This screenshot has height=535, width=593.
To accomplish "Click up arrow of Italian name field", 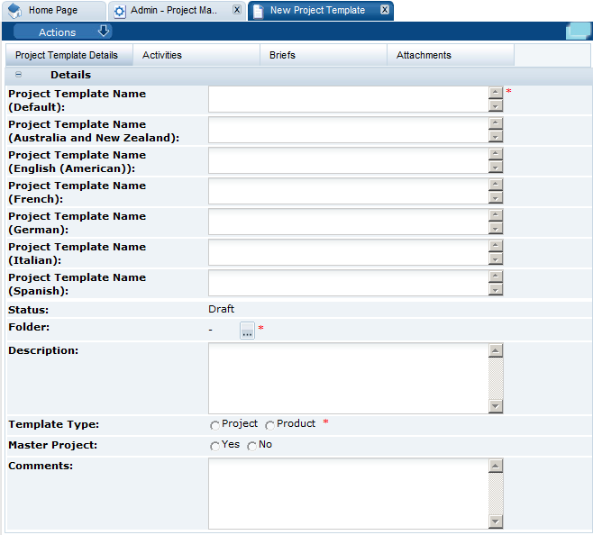I will [496, 246].
